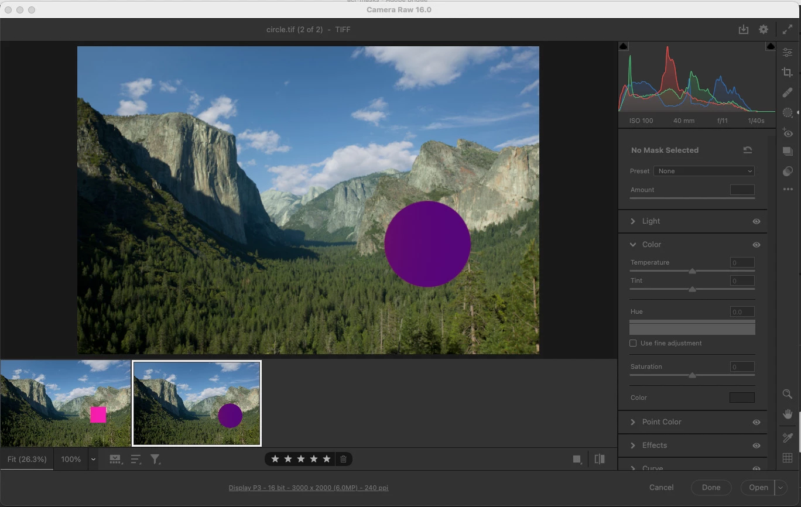The width and height of the screenshot is (801, 507).
Task: Click the No Mask Selected heading
Action: [665, 150]
